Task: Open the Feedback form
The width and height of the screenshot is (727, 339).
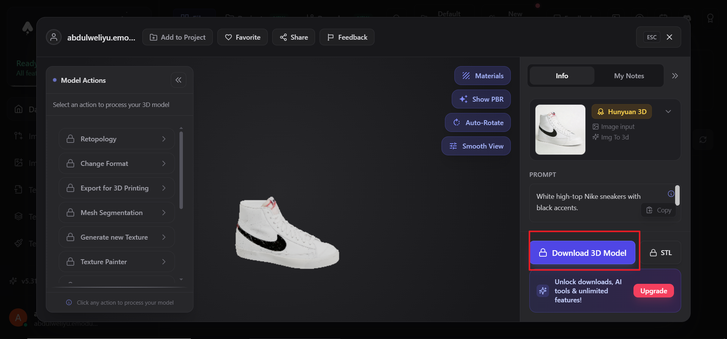Action: coord(347,37)
